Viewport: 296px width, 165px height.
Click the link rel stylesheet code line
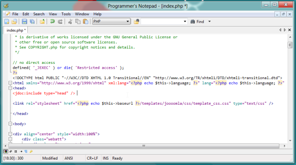pos(143,103)
